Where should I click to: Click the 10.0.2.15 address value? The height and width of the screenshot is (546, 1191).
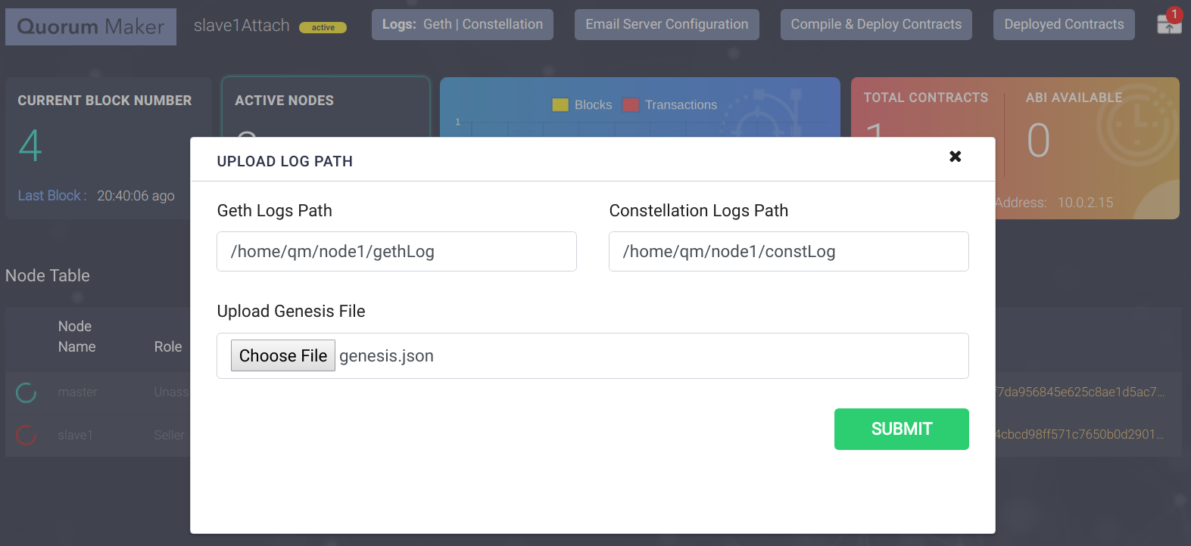(x=1085, y=203)
